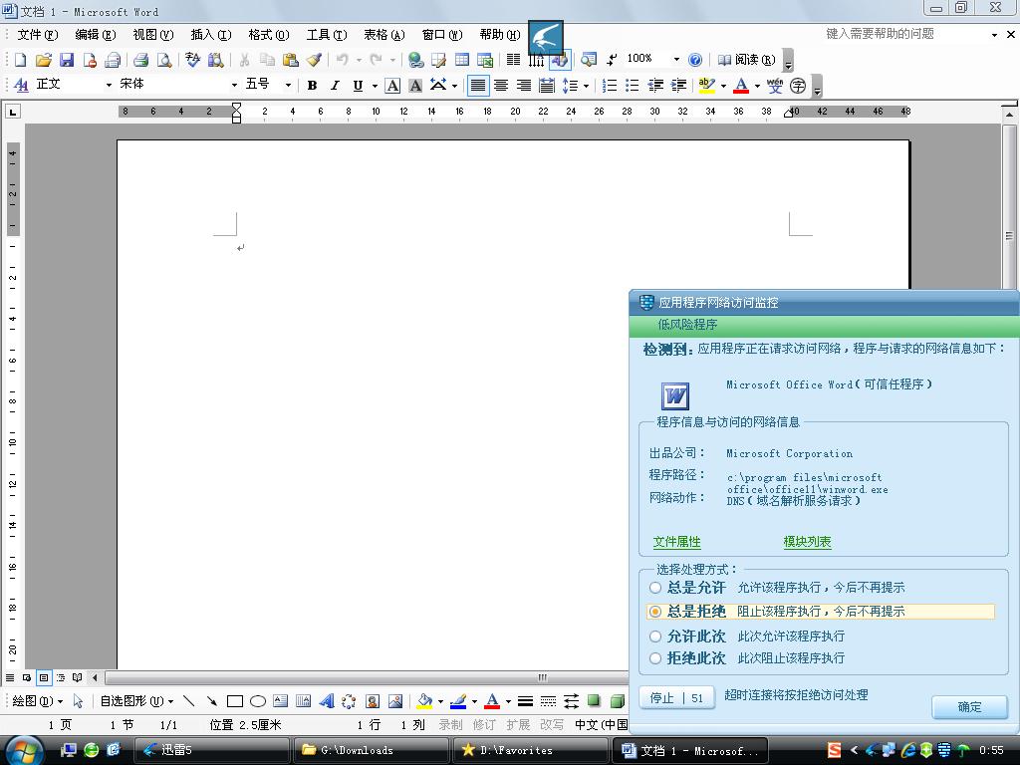The image size is (1020, 765).
Task: Toggle the 录制 status bar indicator
Action: tap(450, 725)
